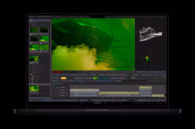Screen dimensions: 195x129
Task: Jump to the end of the clip
Action: [118, 75]
